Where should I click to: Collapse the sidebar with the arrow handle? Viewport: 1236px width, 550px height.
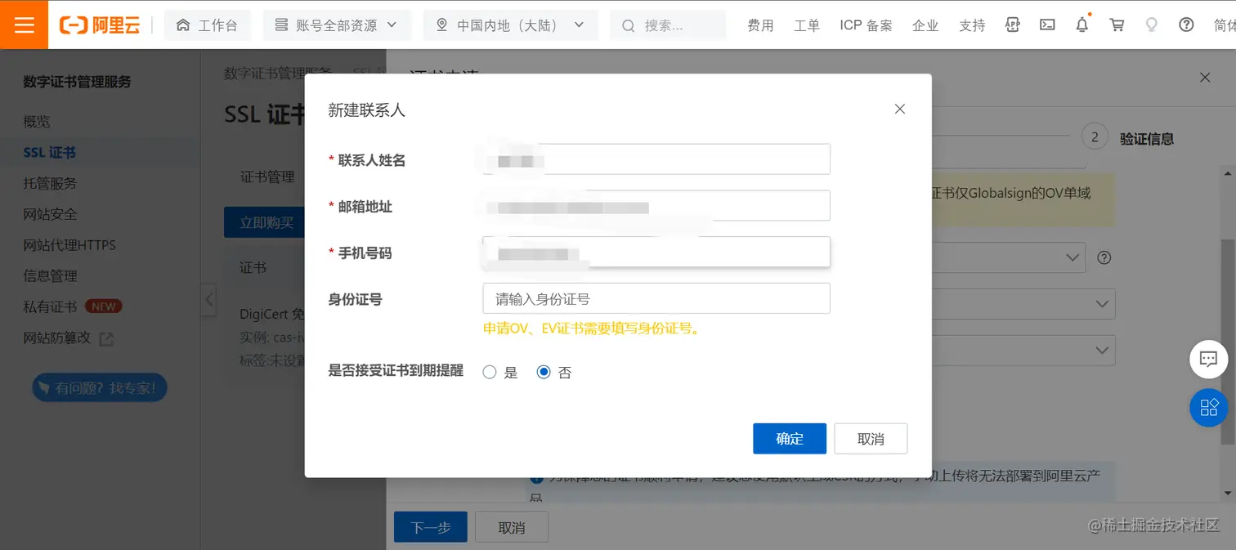click(209, 299)
